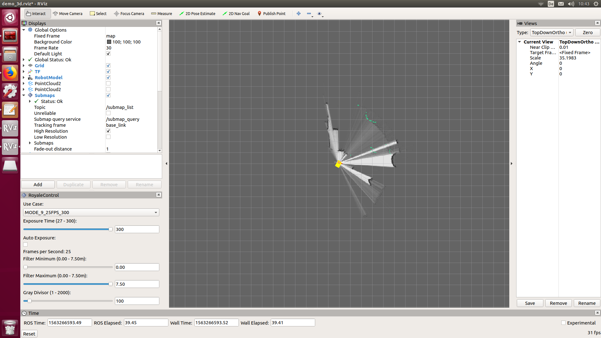
Task: Click the Save view button
Action: [x=530, y=303]
